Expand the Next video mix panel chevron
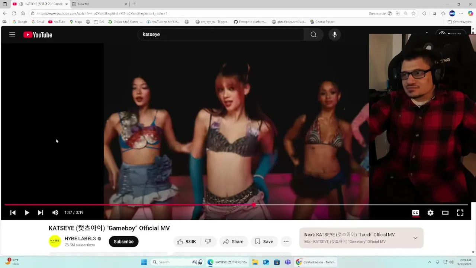 point(415,238)
